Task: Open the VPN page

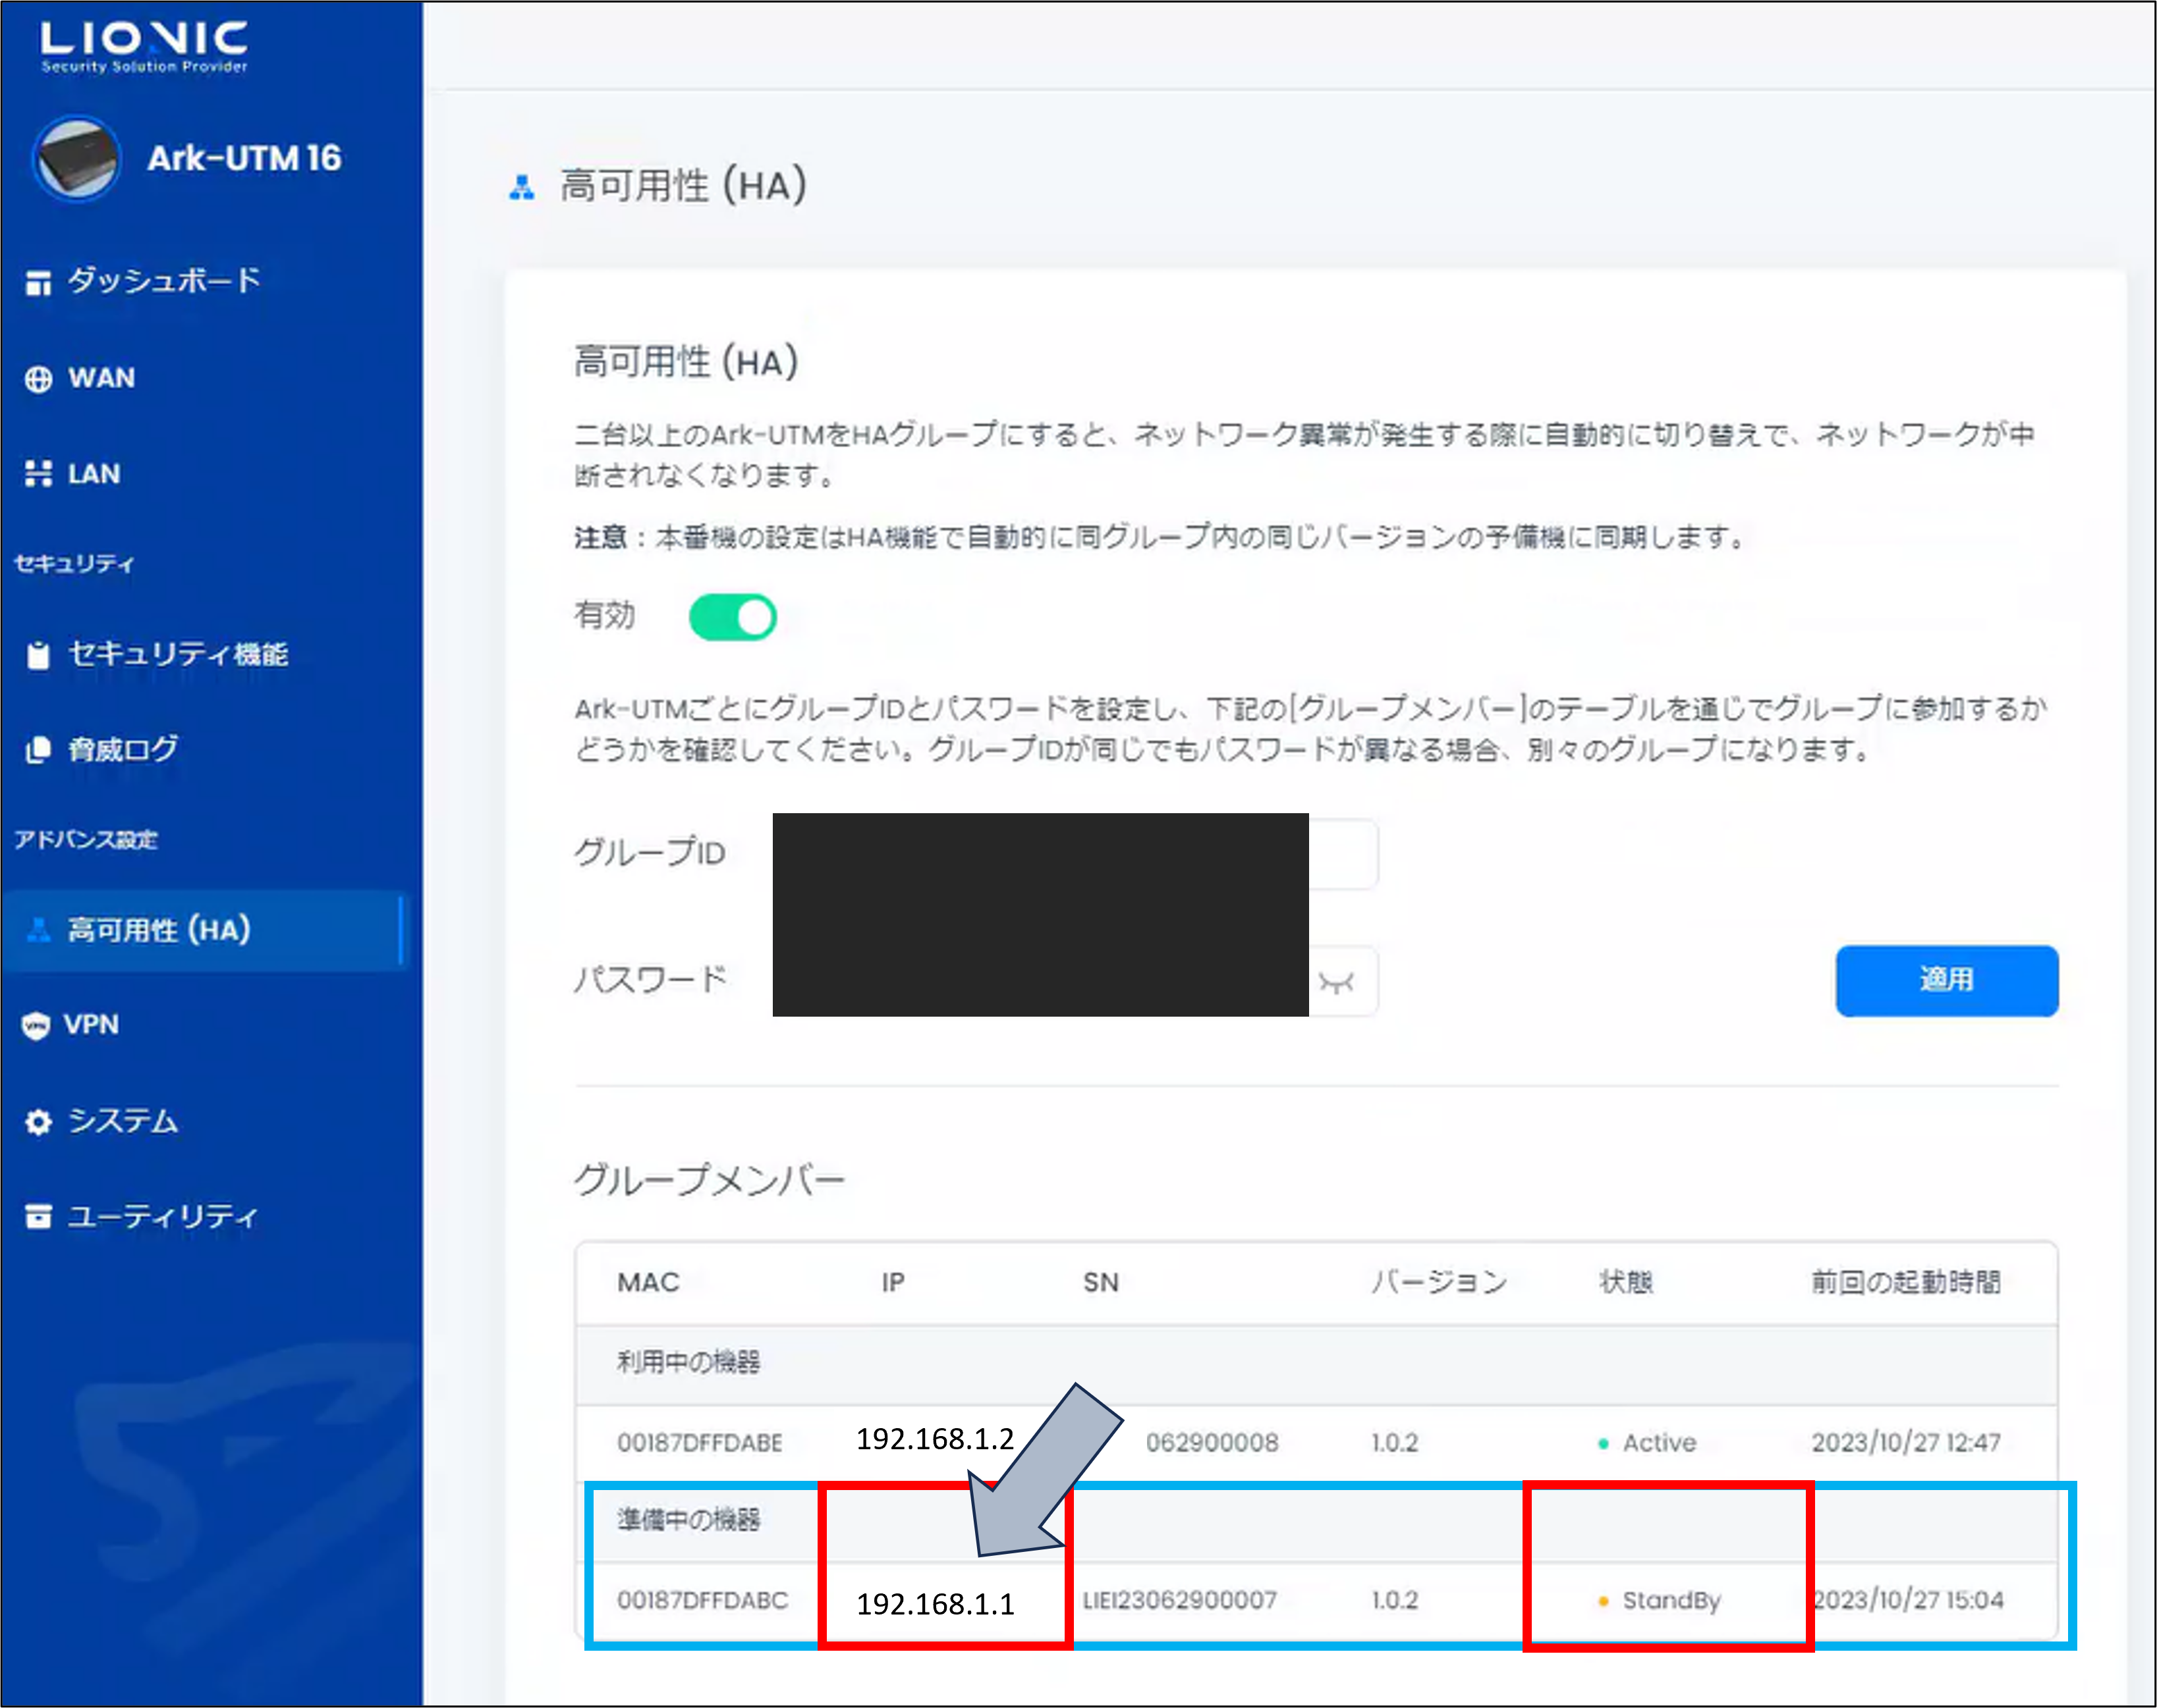Action: 91,1025
